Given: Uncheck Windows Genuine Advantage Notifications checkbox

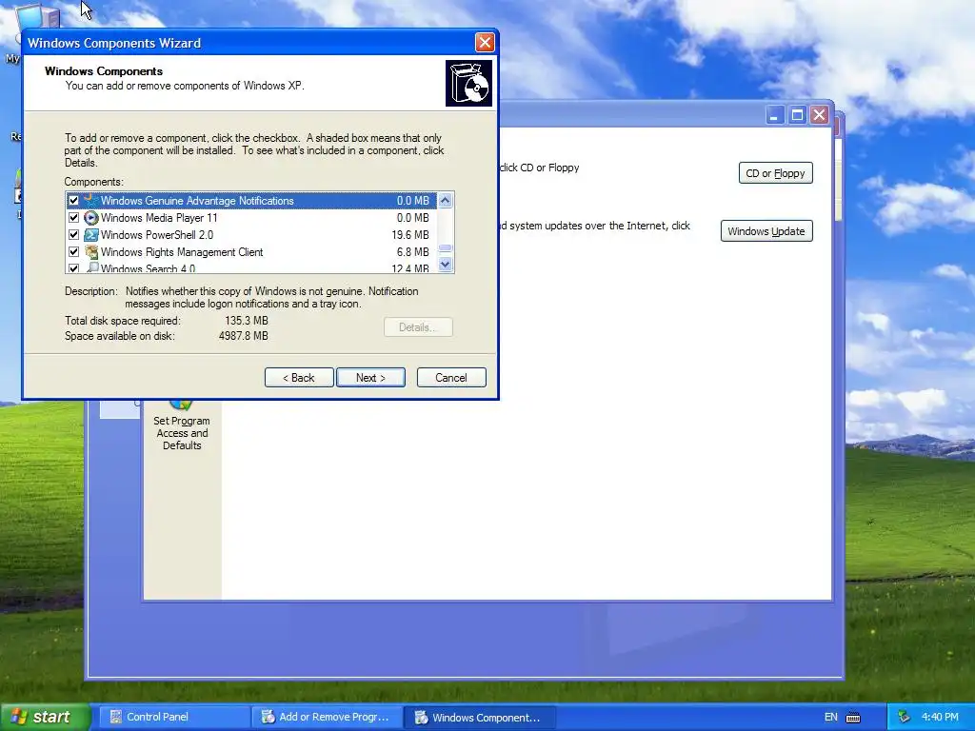Looking at the screenshot, I should [x=73, y=201].
